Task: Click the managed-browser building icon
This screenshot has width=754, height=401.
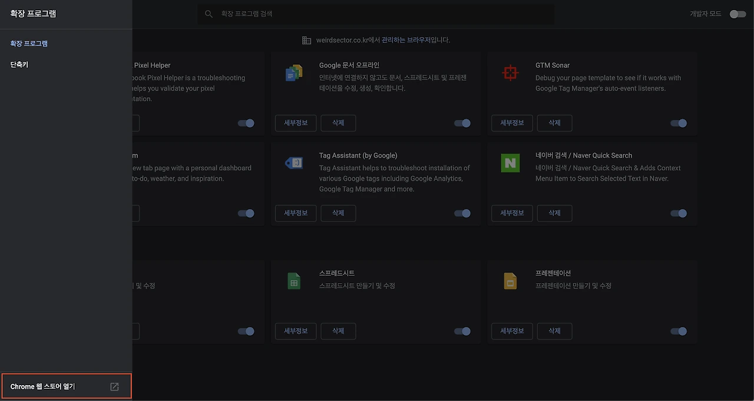Action: [306, 40]
